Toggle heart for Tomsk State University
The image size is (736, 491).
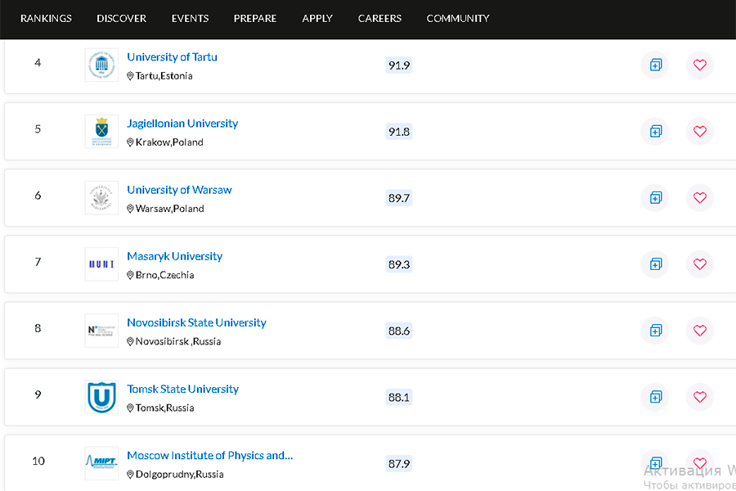click(x=699, y=396)
